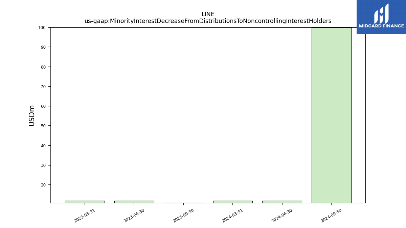Click the y-axis tick value 80
Screen dimensions: 406x228
tap(43, 67)
